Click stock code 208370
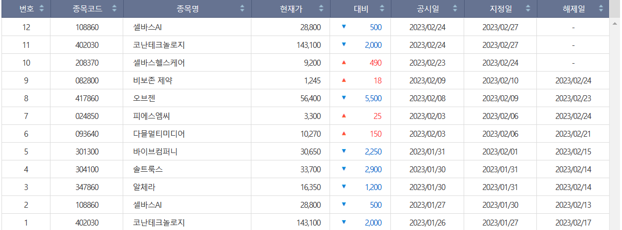The width and height of the screenshot is (622, 230). point(87,63)
